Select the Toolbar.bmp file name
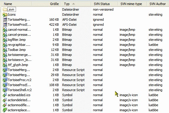This screenshot has height=113, width=169. 17,50
